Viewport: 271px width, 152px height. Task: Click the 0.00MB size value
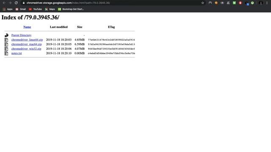80,53
